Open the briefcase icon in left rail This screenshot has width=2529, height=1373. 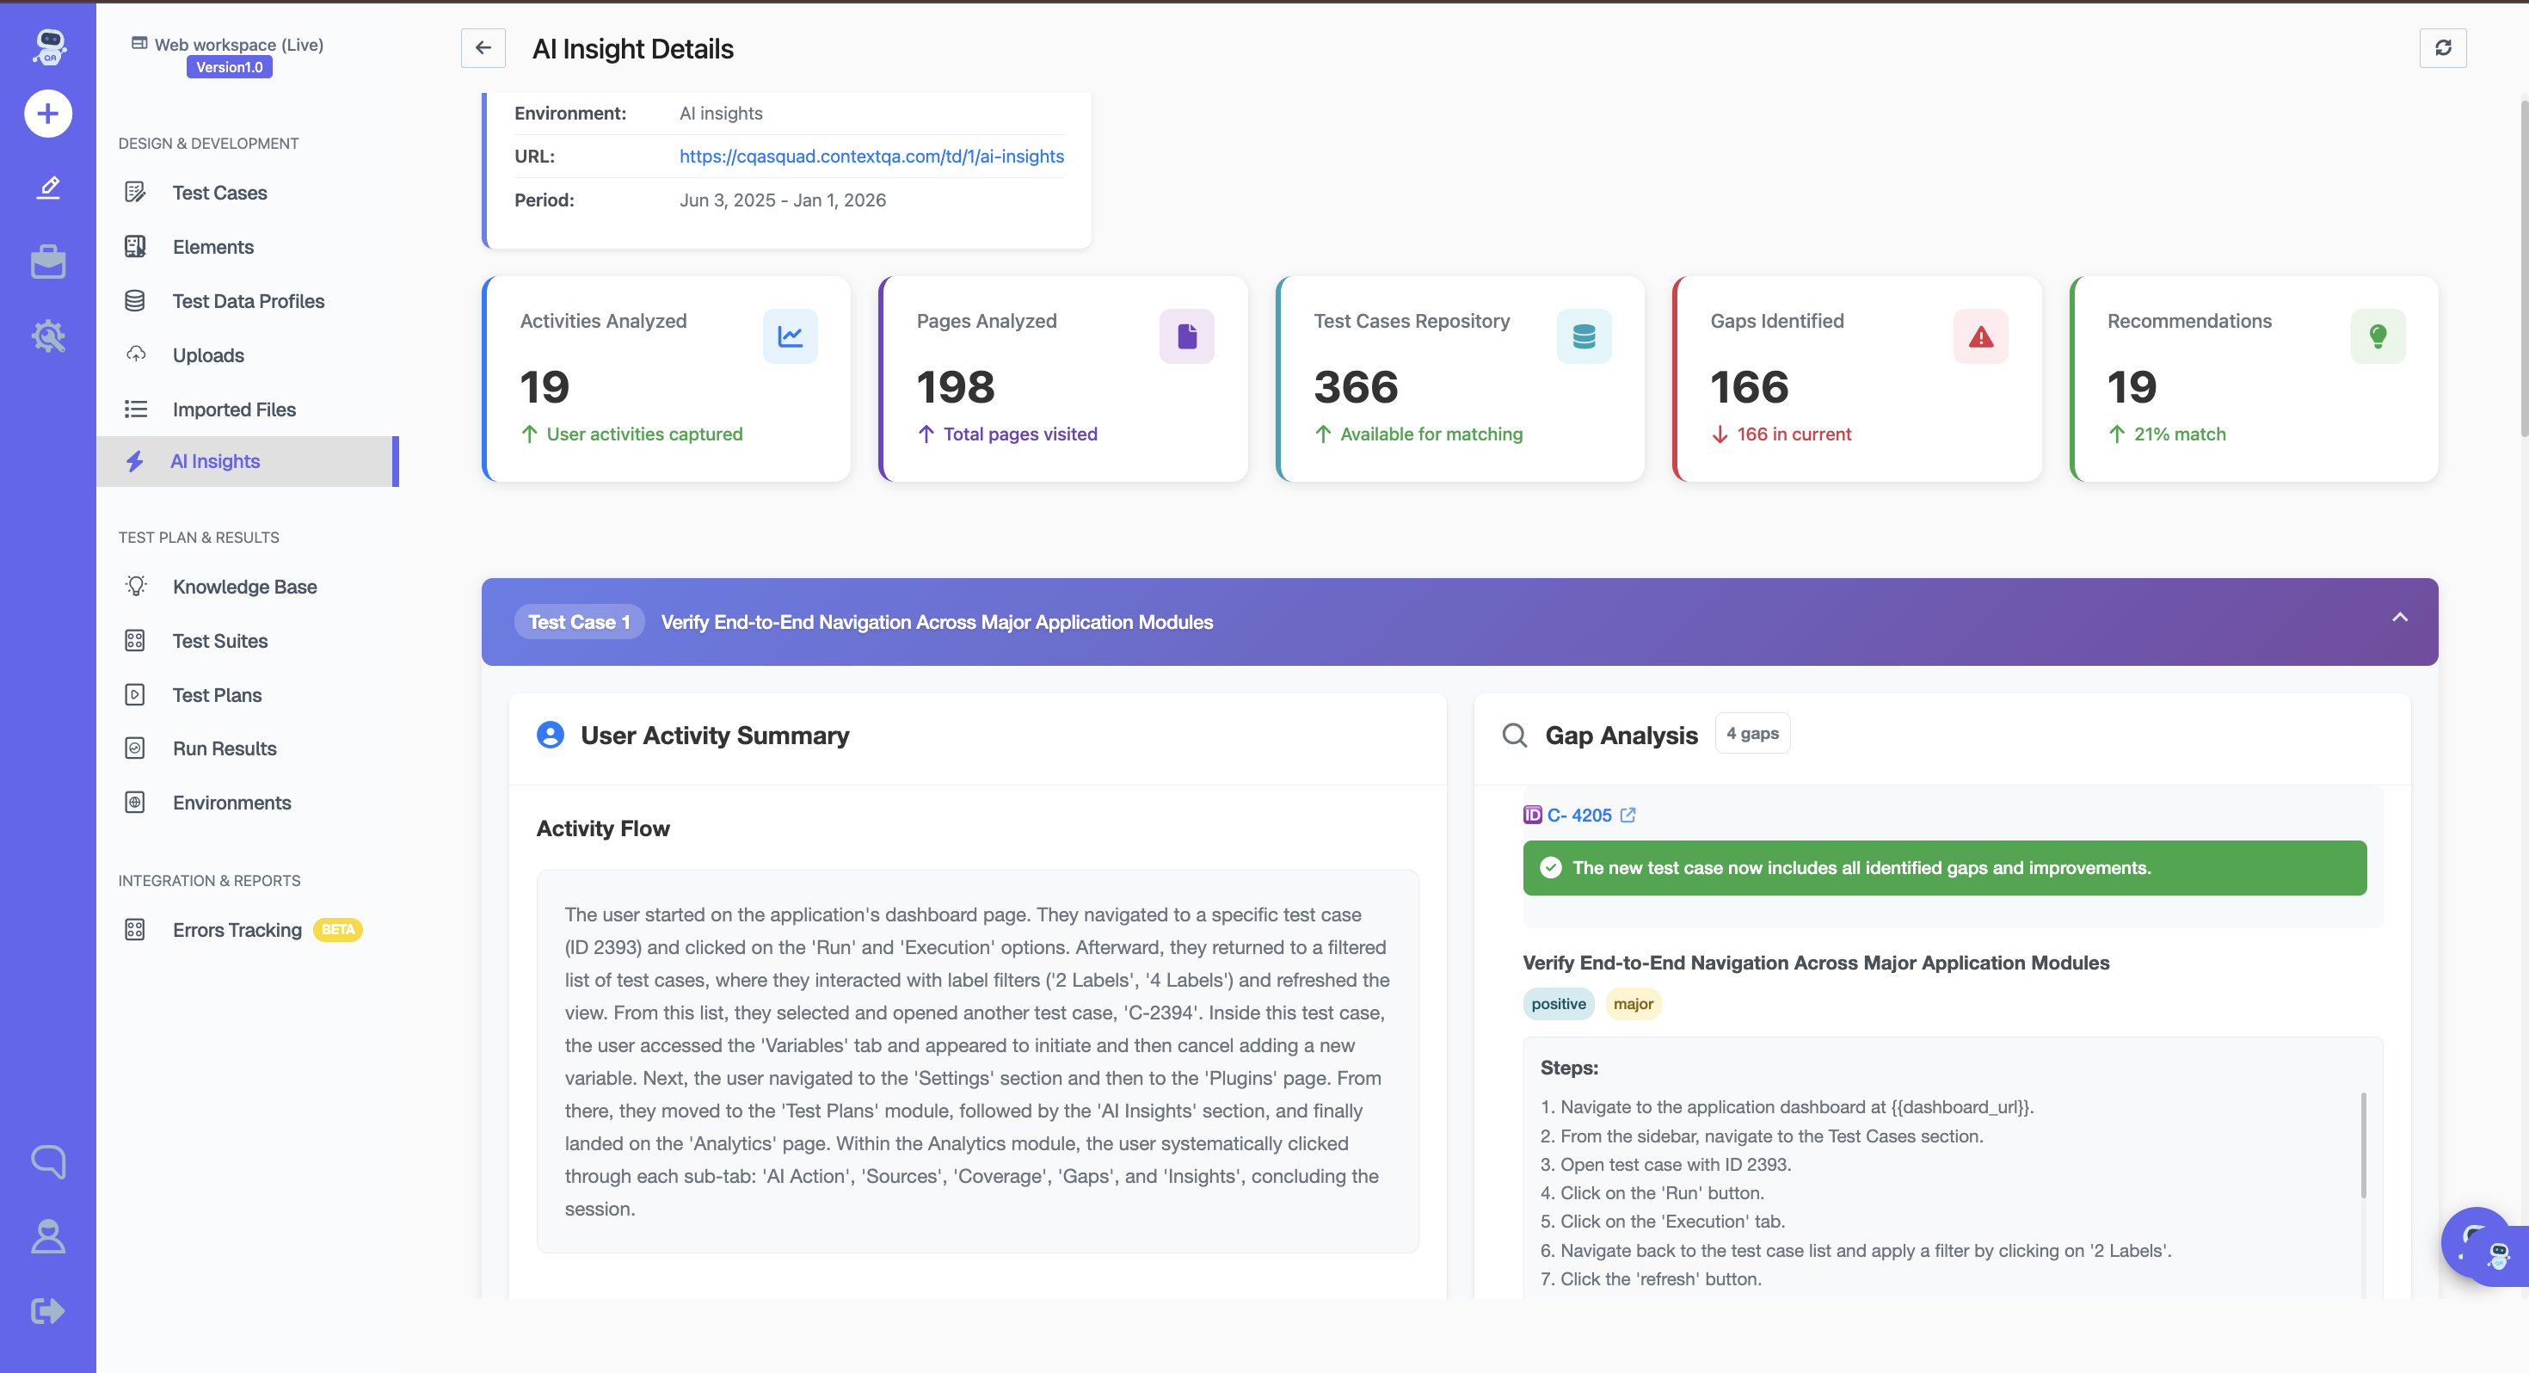coord(48,262)
